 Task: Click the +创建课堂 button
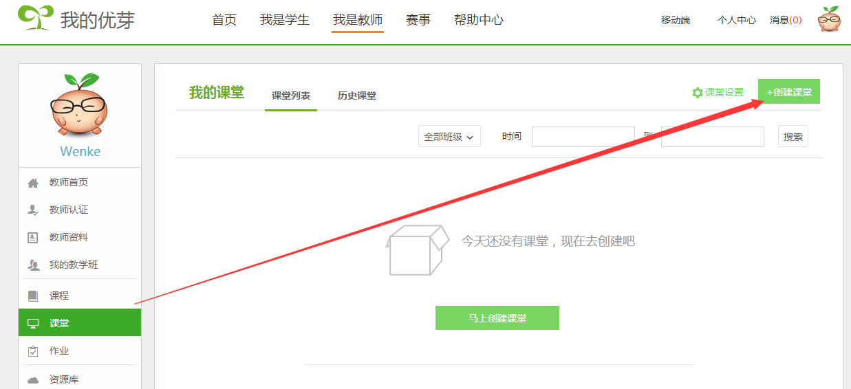pyautogui.click(x=789, y=92)
